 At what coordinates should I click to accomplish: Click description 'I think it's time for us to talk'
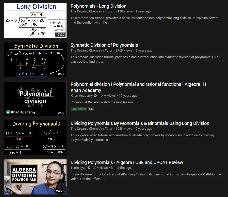[146, 177]
